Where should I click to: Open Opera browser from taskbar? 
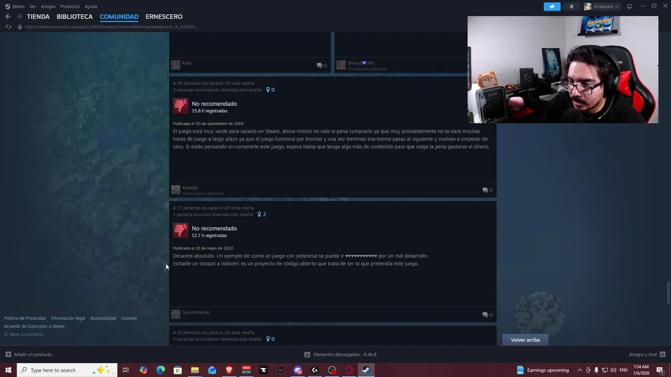pyautogui.click(x=349, y=370)
